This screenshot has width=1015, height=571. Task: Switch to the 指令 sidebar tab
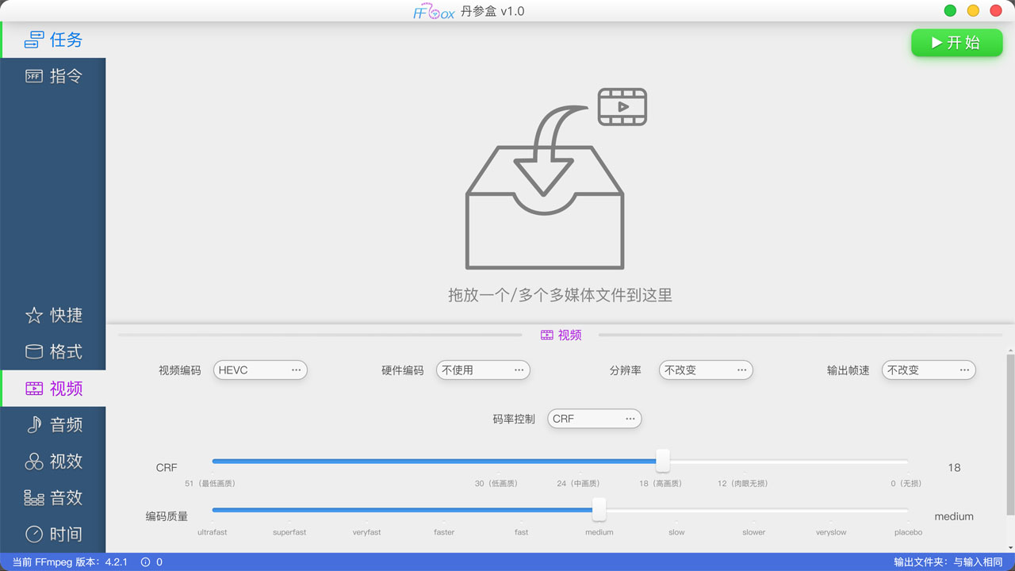[66, 76]
